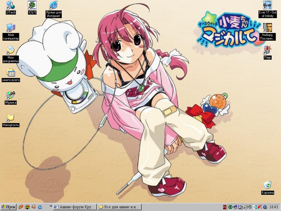Expand hidden quick launch items chevron
Screen dimensions: 281x211
[51, 206]
